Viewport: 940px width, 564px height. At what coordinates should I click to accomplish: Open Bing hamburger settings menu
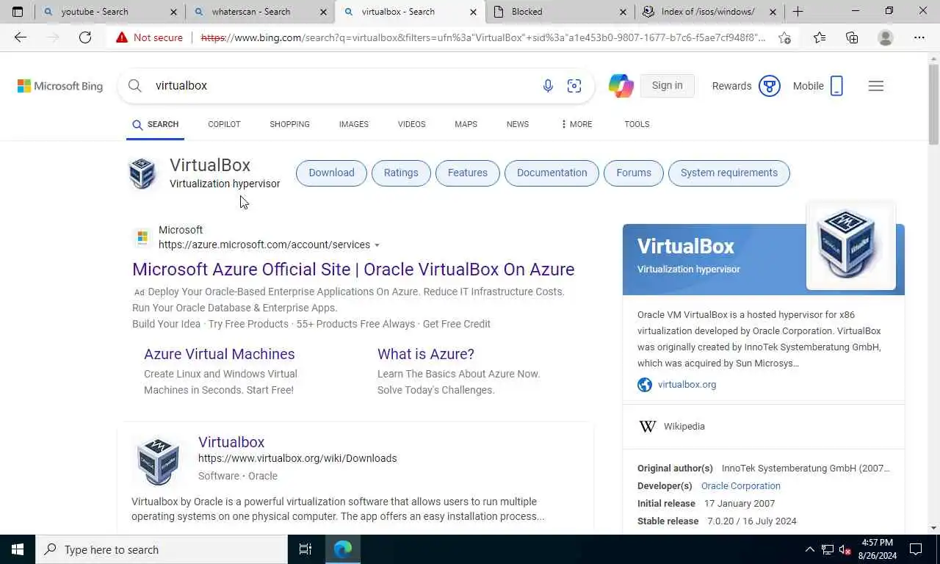(875, 86)
